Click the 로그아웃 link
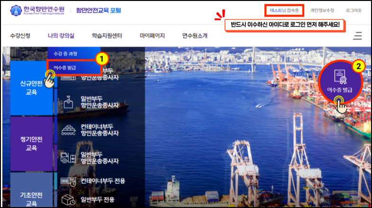 coord(354,10)
